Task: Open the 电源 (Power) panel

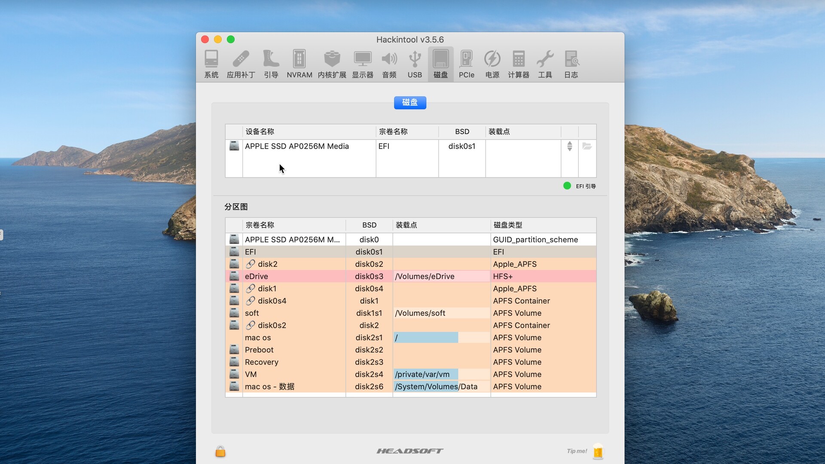Action: pyautogui.click(x=492, y=64)
